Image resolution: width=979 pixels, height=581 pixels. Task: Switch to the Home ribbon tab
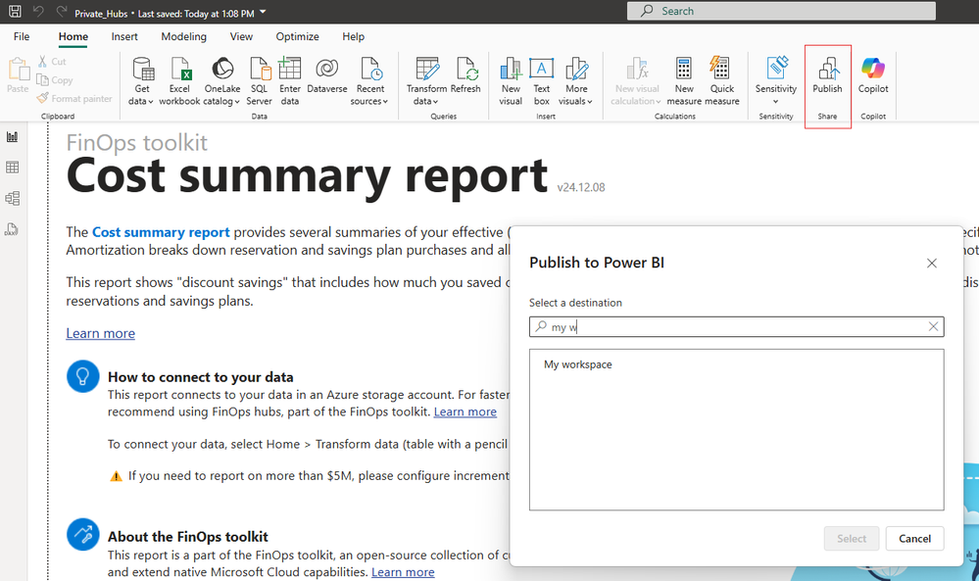point(73,37)
